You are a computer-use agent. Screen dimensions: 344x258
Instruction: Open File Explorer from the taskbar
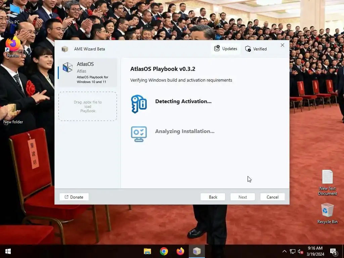[x=147, y=251]
